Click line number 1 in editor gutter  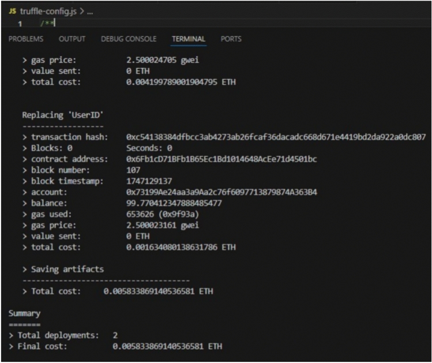pyautogui.click(x=20, y=24)
